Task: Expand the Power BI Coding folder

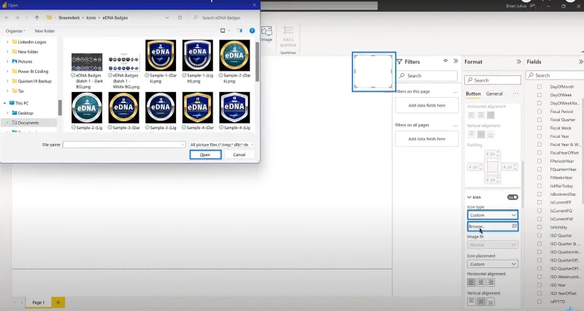Action: pos(7,71)
